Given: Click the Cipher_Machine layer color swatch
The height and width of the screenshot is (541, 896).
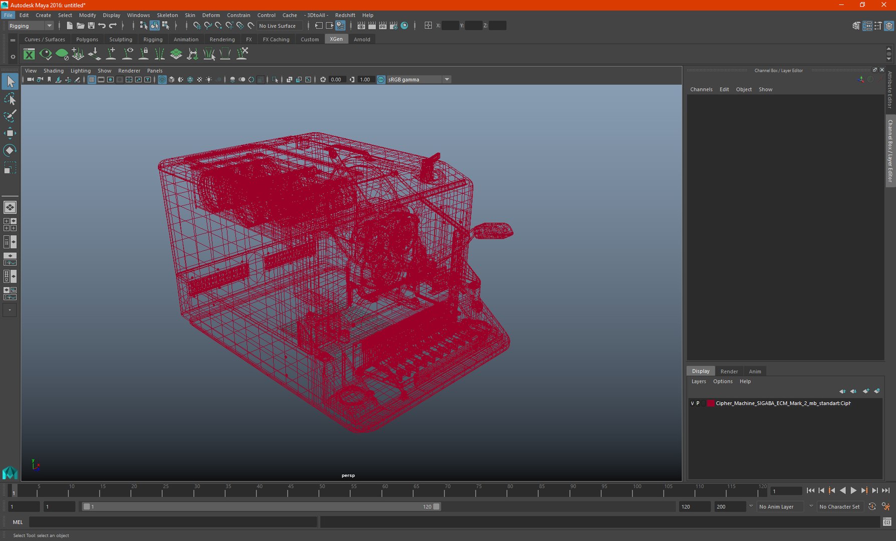Looking at the screenshot, I should tap(710, 403).
